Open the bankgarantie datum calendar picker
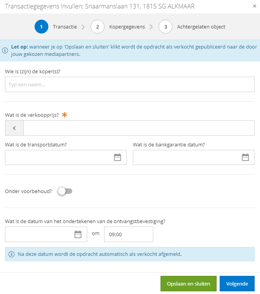Image resolution: width=260 pixels, height=294 pixels. click(245, 157)
